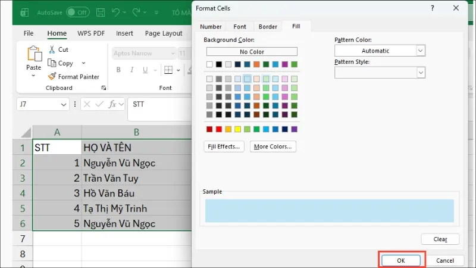Open the Number tab in Format Cells
Image resolution: width=476 pixels, height=268 pixels.
pyautogui.click(x=211, y=27)
